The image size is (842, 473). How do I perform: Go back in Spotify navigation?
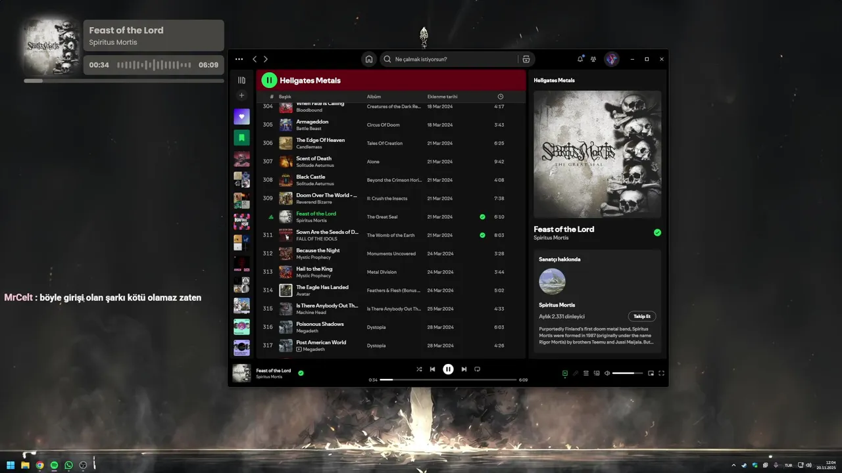pyautogui.click(x=255, y=59)
